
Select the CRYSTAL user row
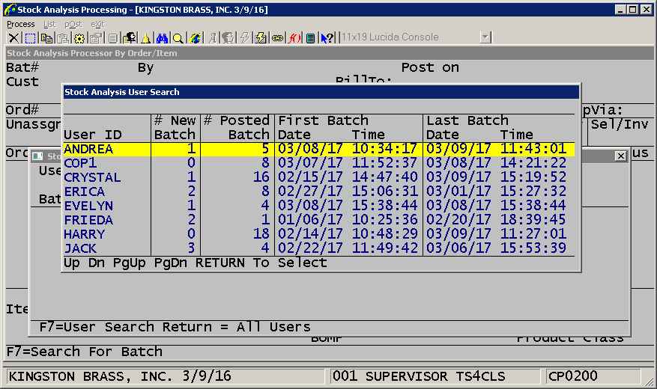92,177
